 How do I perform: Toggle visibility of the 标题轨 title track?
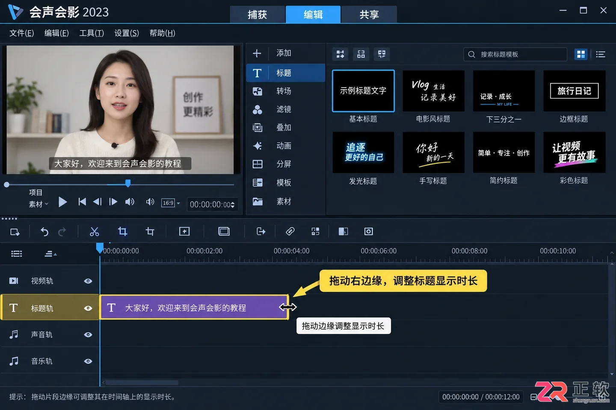[88, 308]
